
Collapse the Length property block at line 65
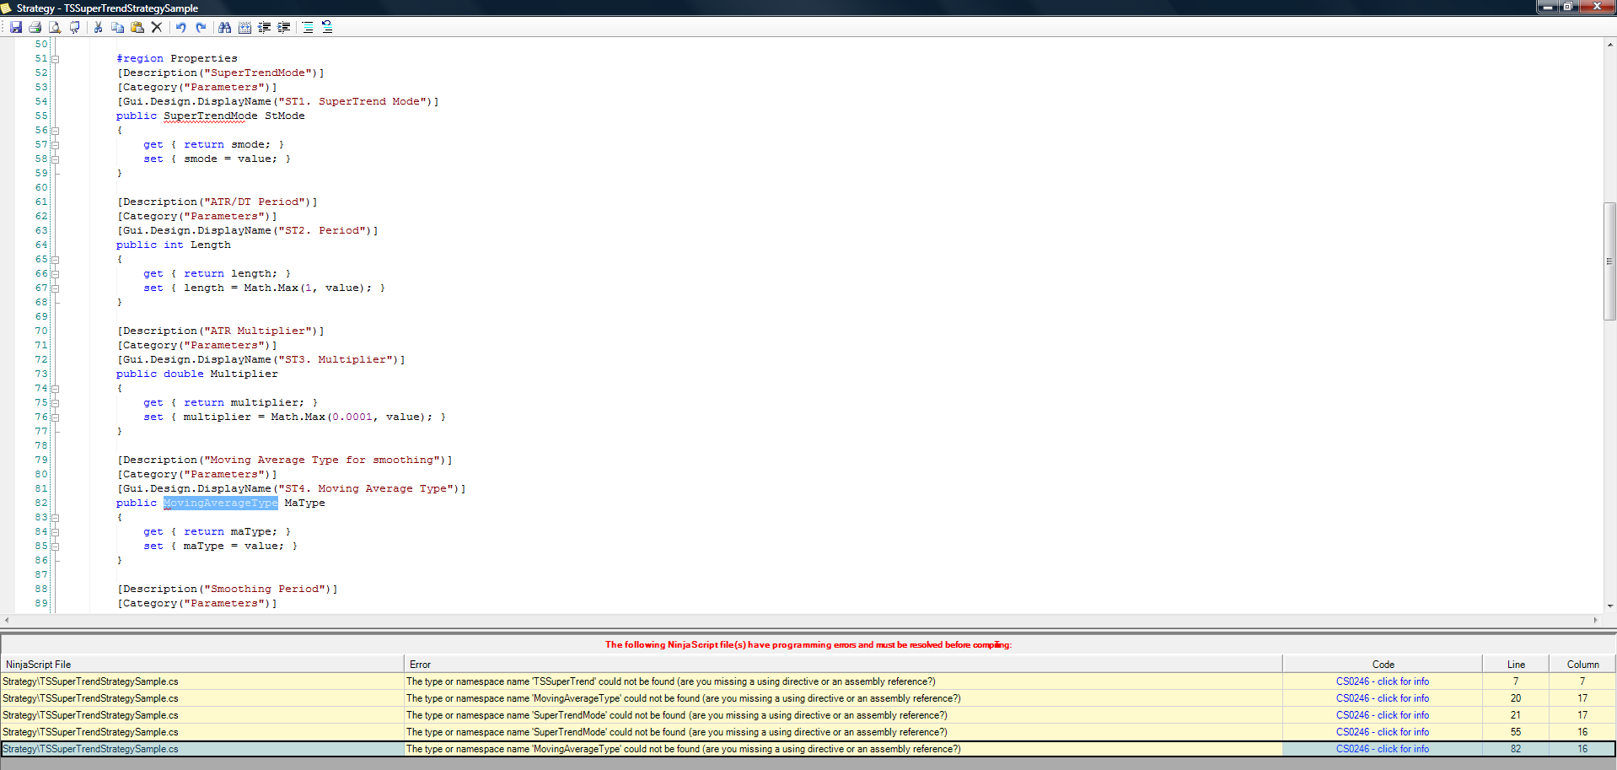tap(55, 260)
